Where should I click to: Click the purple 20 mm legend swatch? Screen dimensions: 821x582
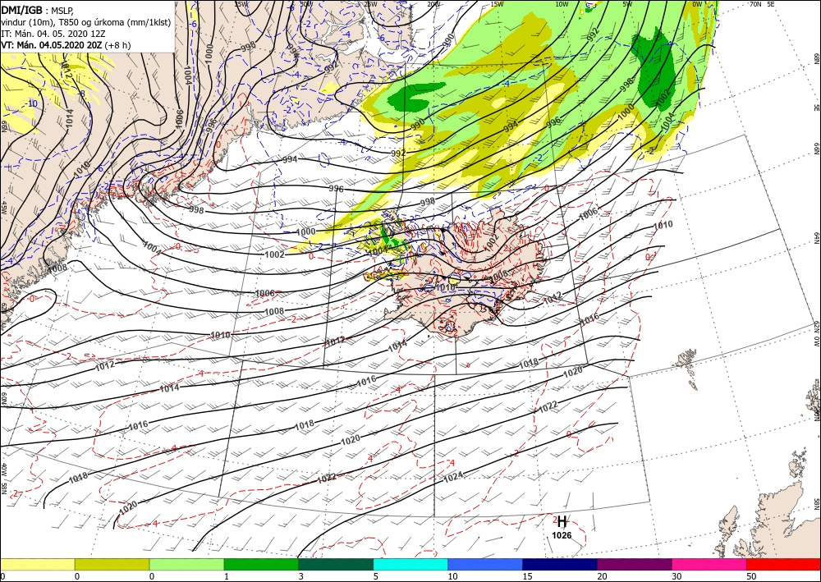coord(635,564)
